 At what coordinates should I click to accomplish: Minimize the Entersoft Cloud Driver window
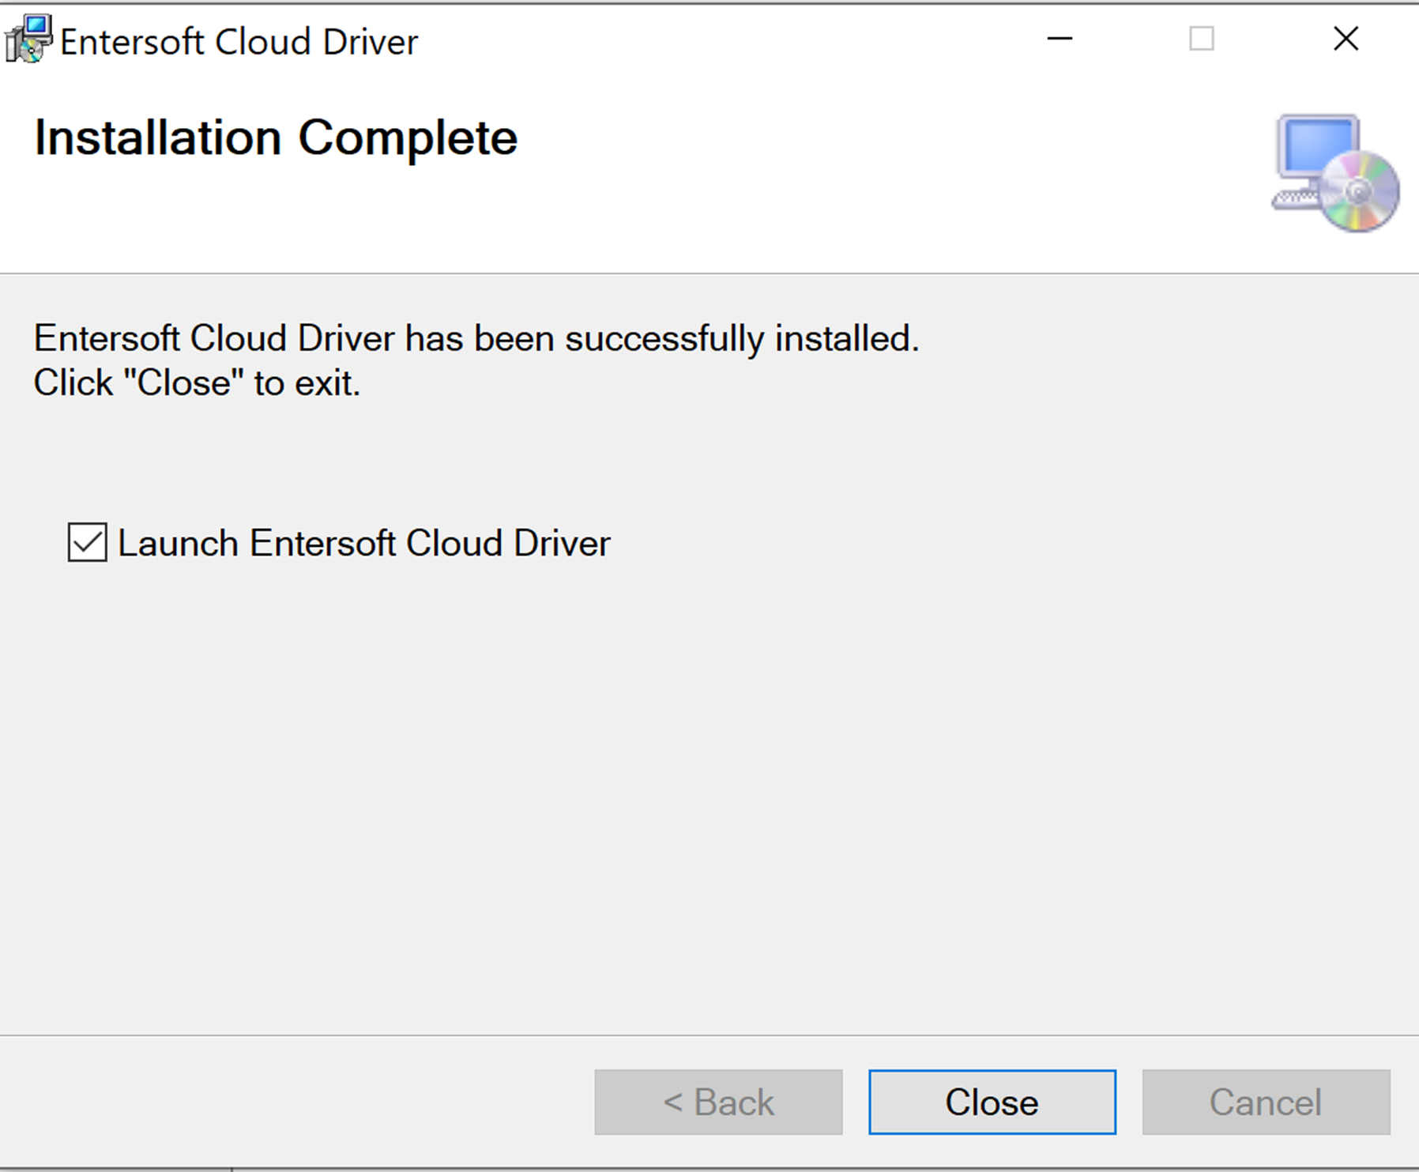1060,39
